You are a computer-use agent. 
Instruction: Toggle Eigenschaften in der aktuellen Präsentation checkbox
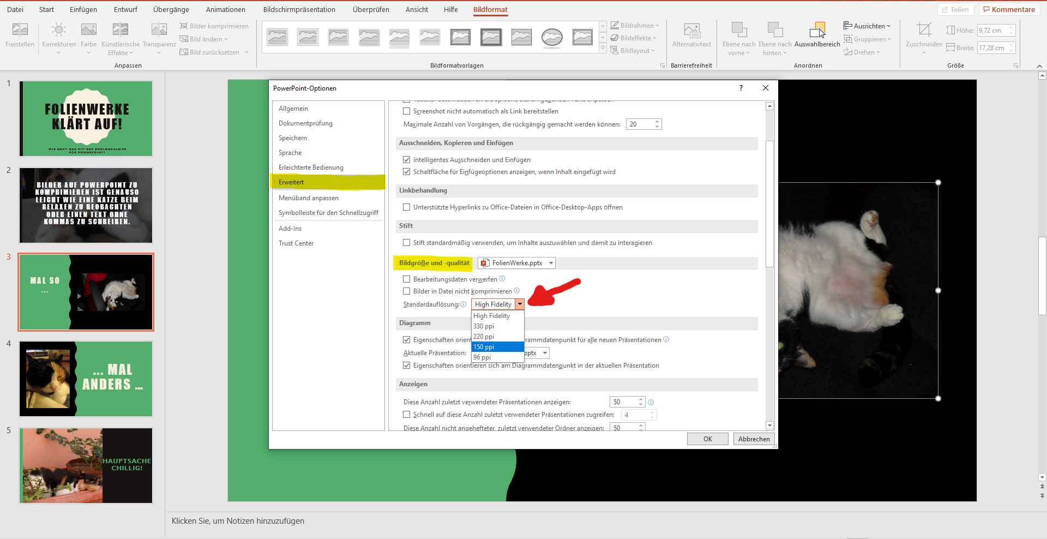(406, 366)
